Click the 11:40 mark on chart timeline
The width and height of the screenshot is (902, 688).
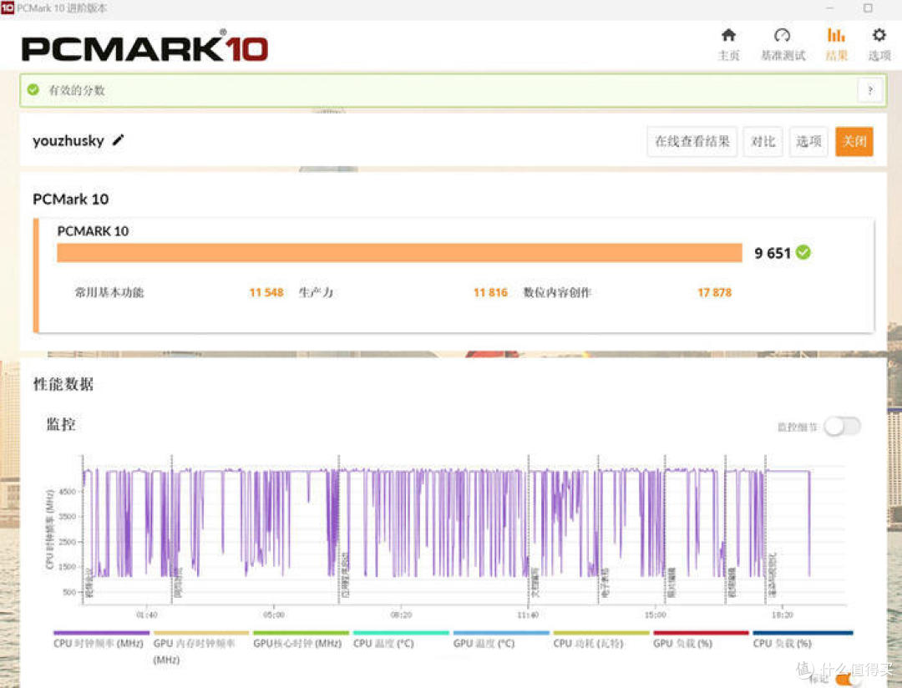pos(528,615)
